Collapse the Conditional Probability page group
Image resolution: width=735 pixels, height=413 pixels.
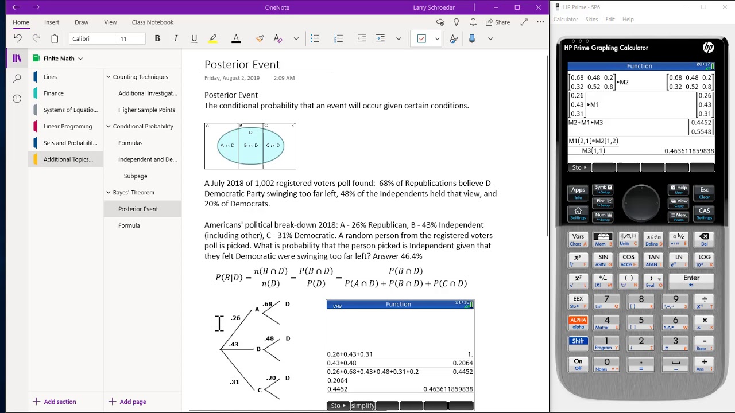coord(108,126)
